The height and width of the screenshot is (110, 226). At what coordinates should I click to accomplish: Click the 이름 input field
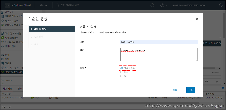pos(159,42)
